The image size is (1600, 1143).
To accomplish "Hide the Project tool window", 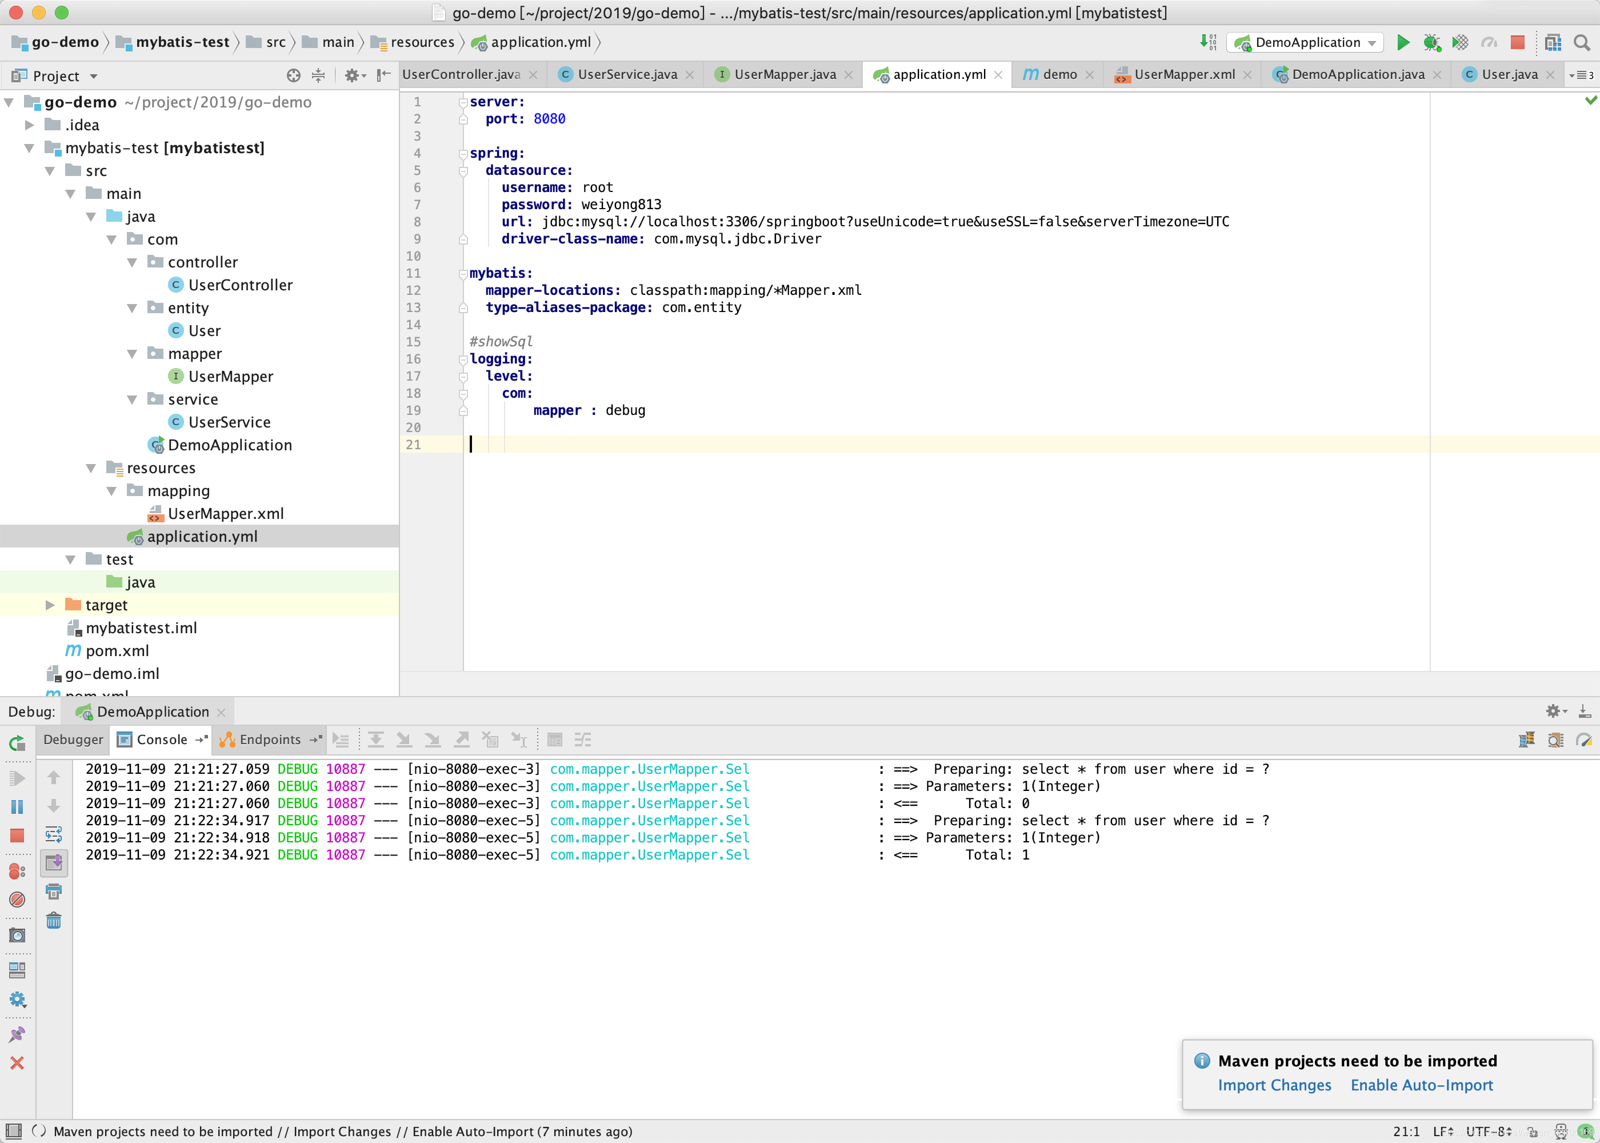I will [x=383, y=75].
